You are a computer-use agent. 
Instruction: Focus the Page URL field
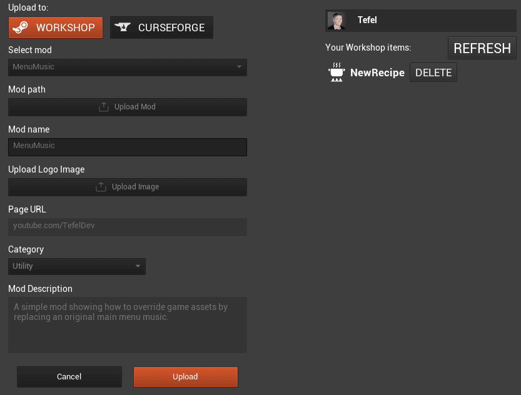127,227
